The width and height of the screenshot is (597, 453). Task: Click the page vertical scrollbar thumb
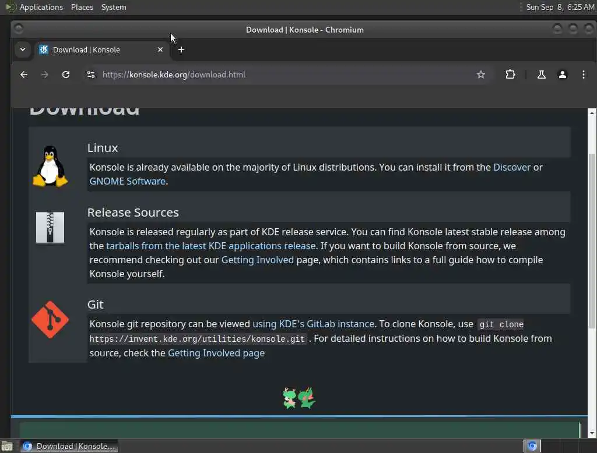tap(592, 240)
